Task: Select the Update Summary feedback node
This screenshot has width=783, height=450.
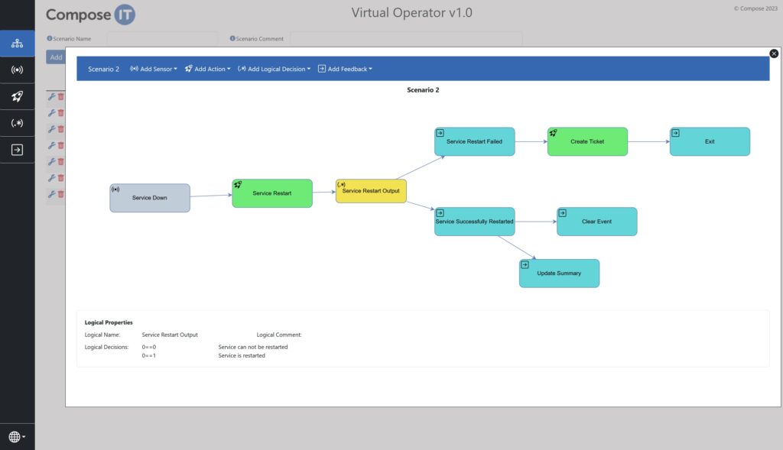Action: (559, 274)
